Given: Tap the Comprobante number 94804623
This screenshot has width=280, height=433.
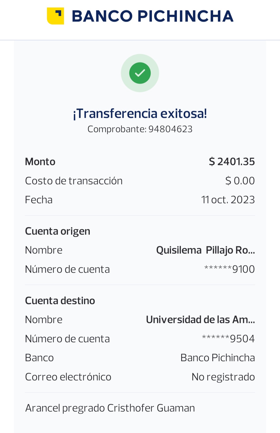Looking at the screenshot, I should click(x=170, y=129).
